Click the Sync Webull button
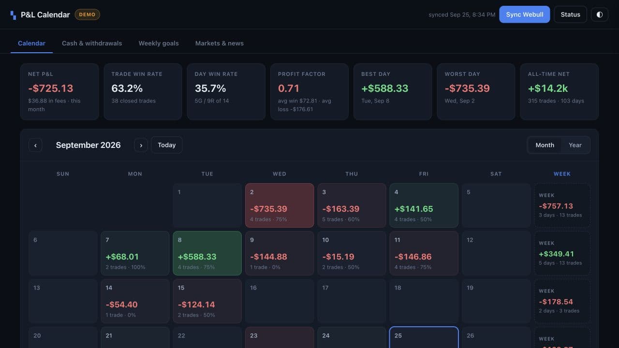The image size is (619, 348). (x=525, y=14)
